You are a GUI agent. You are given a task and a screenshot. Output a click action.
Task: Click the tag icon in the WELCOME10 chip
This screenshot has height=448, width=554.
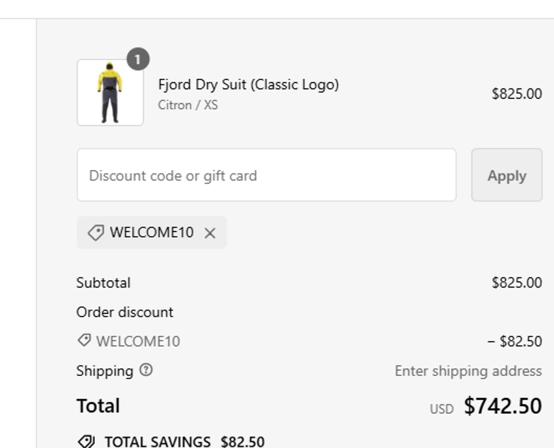(x=96, y=233)
